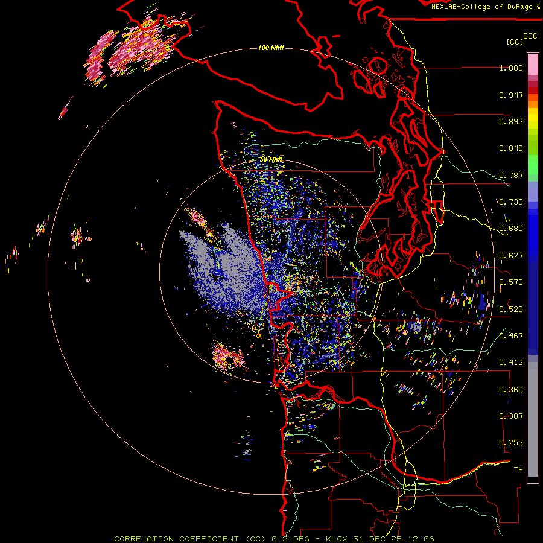Pick the lavender color bar segment near 0.733
This screenshot has height=543, width=543.
coord(533,191)
